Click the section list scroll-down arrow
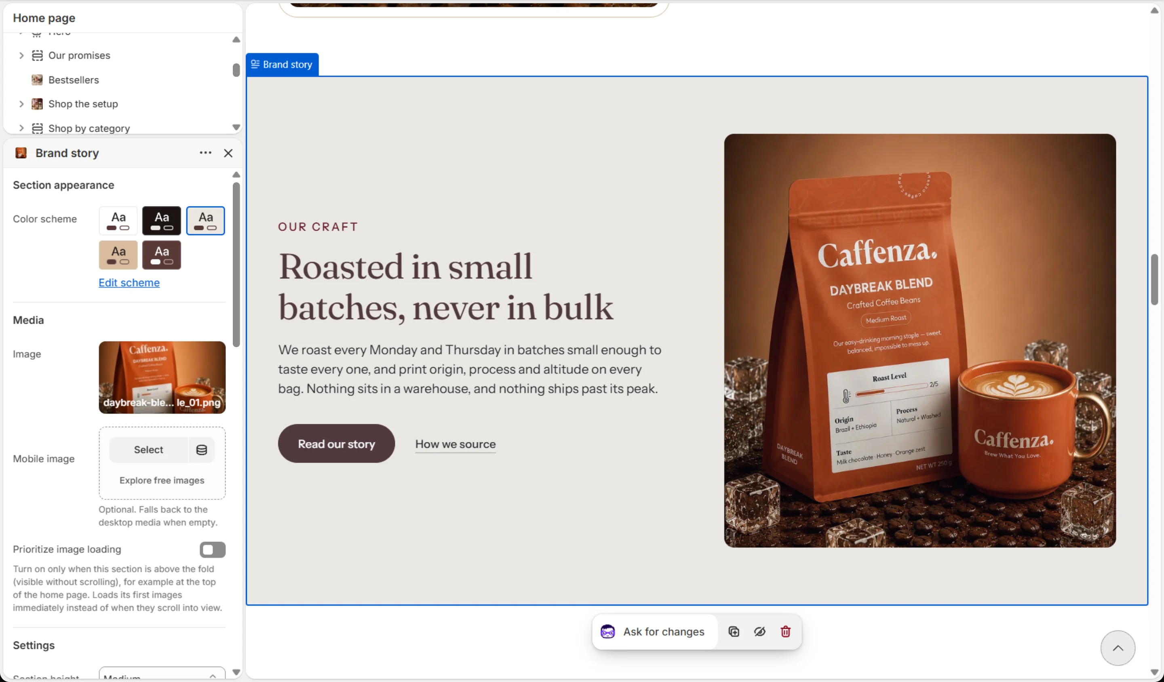The width and height of the screenshot is (1164, 682). 236,127
